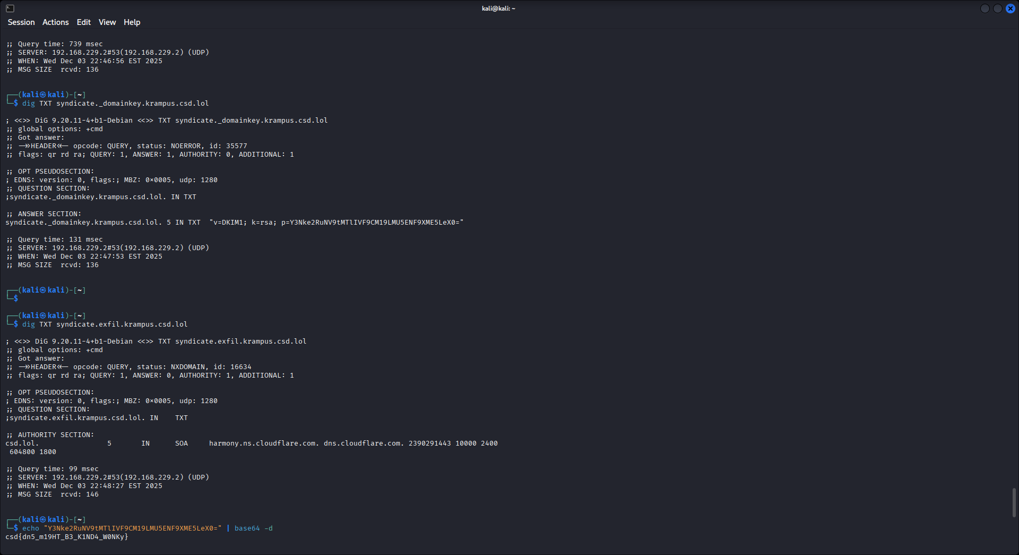The width and height of the screenshot is (1019, 555).
Task: Click harmony.ns.cloudflare.com in the SOA record
Action: pos(264,443)
